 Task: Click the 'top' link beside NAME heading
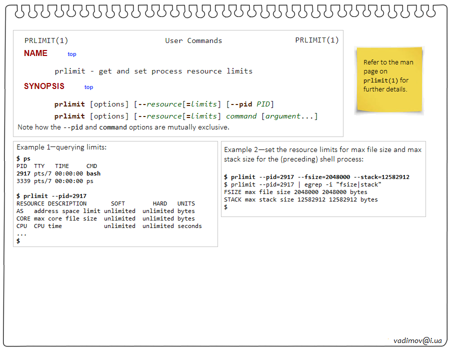[72, 54]
